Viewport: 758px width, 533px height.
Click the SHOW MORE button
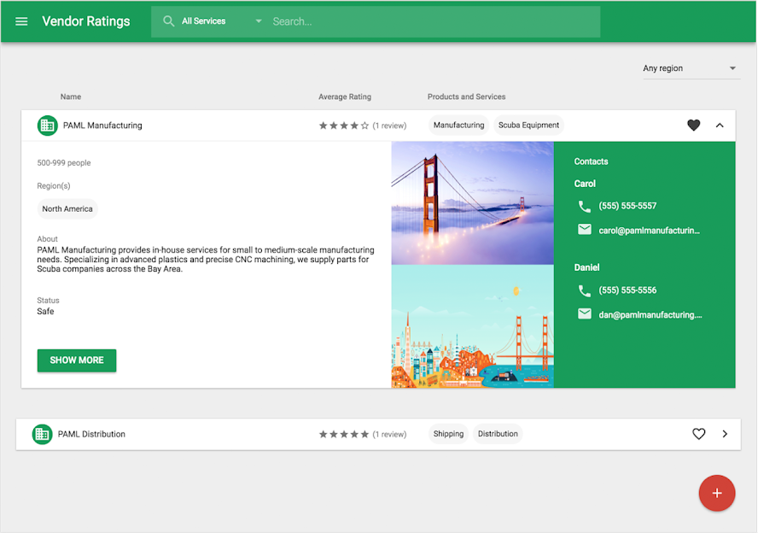click(77, 360)
